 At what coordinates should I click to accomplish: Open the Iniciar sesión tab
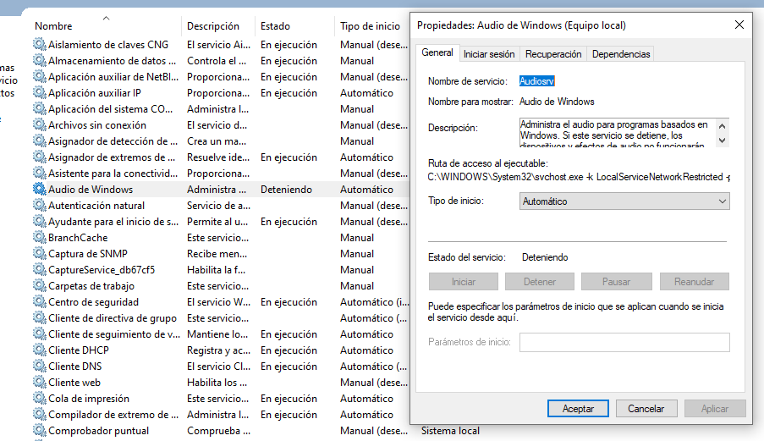(489, 54)
